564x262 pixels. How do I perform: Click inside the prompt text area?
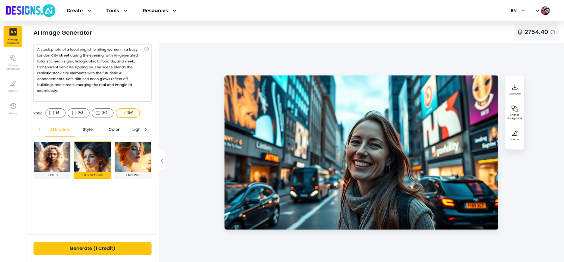pyautogui.click(x=92, y=73)
